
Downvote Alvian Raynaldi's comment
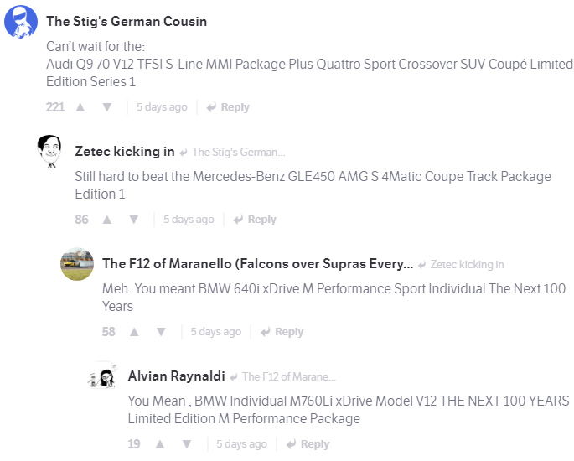[x=187, y=444]
